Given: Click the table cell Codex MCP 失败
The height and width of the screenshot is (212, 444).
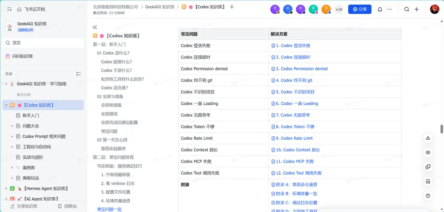Looking at the screenshot, I should coord(223,161).
